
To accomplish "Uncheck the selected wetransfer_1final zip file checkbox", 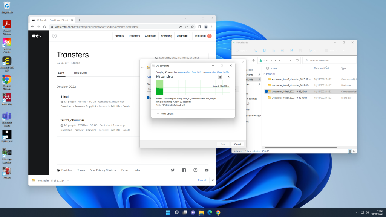I will click(267, 92).
